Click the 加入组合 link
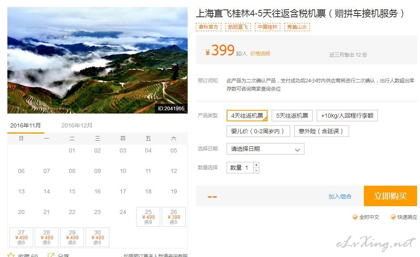 pos(340,196)
